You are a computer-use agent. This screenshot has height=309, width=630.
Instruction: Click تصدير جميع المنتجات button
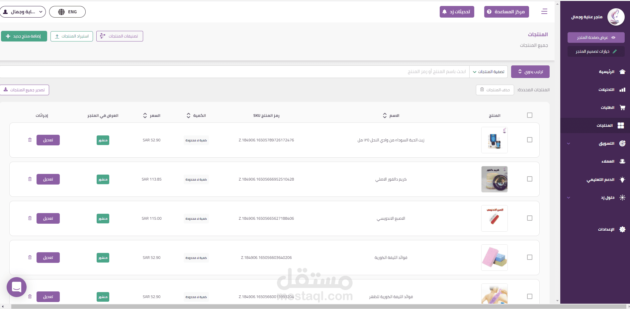click(x=24, y=90)
